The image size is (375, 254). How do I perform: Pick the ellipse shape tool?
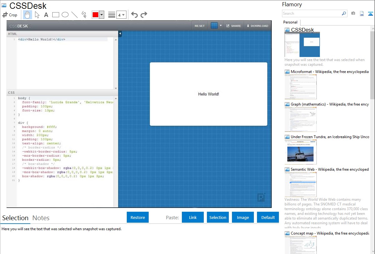point(65,15)
